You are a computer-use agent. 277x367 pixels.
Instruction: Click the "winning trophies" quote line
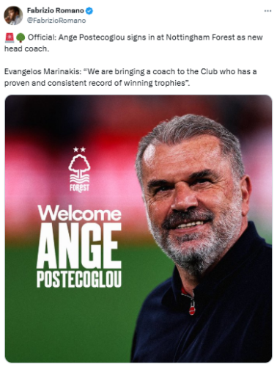click(97, 83)
